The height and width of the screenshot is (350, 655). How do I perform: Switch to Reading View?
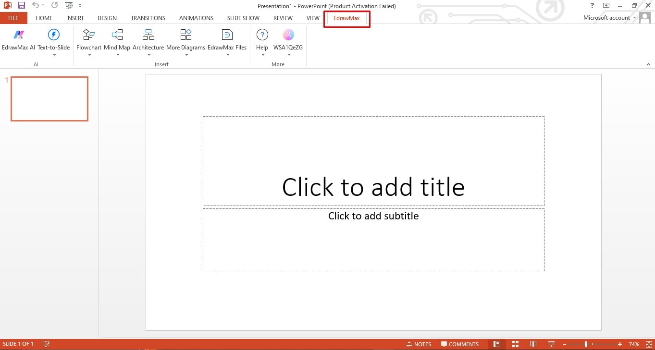(533, 344)
